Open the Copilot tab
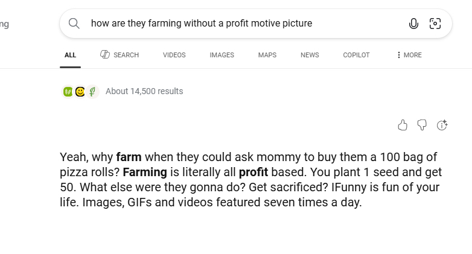 (356, 55)
